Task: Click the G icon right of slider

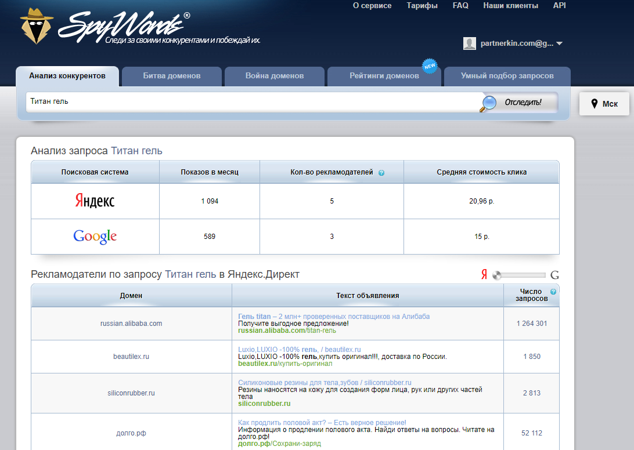Action: click(x=554, y=275)
